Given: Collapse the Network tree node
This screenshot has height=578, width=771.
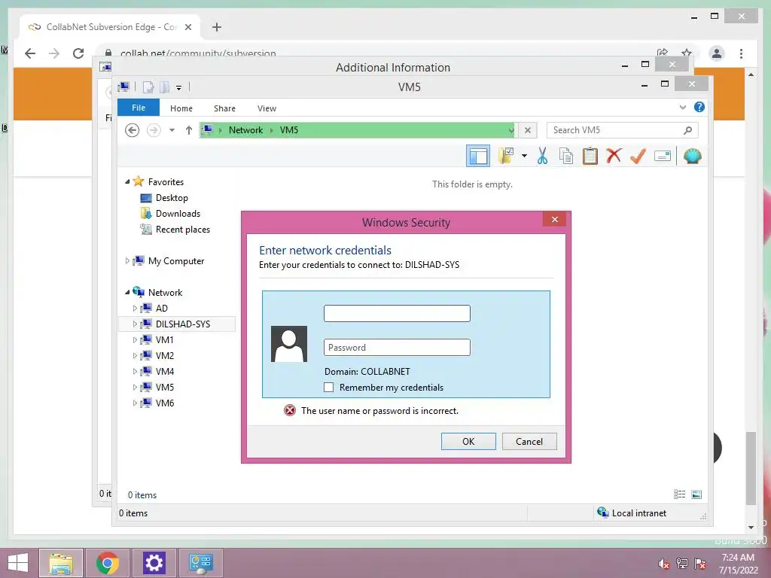Looking at the screenshot, I should [x=127, y=293].
